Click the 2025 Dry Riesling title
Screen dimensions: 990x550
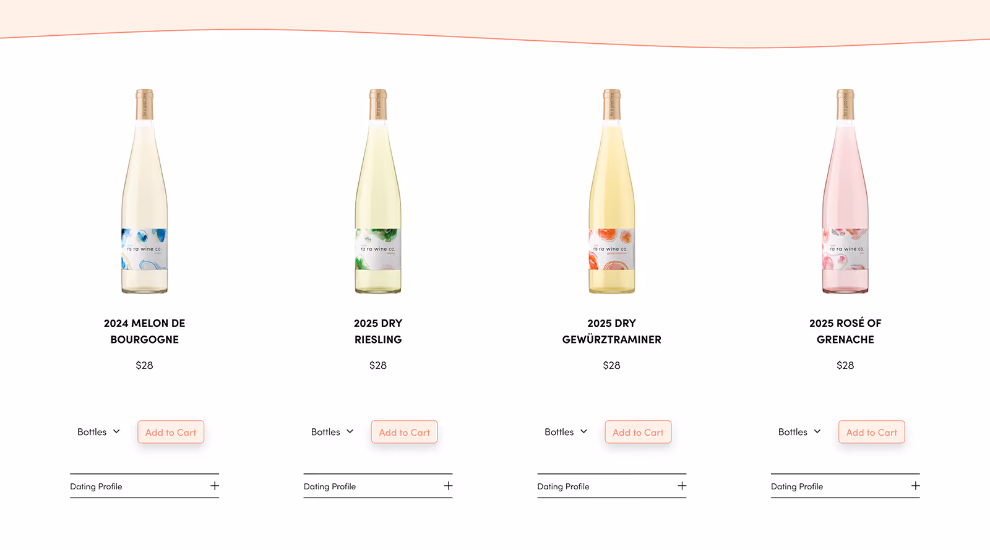click(x=378, y=331)
